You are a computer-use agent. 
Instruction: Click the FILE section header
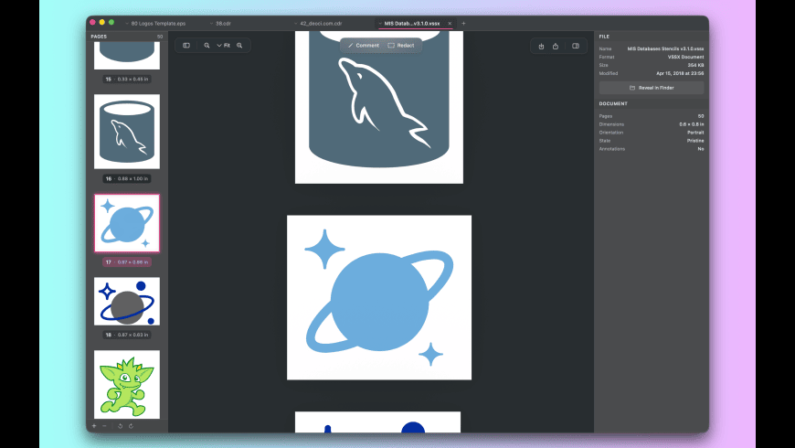click(604, 37)
